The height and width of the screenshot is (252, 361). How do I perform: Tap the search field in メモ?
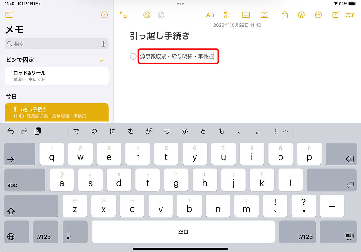click(x=57, y=44)
